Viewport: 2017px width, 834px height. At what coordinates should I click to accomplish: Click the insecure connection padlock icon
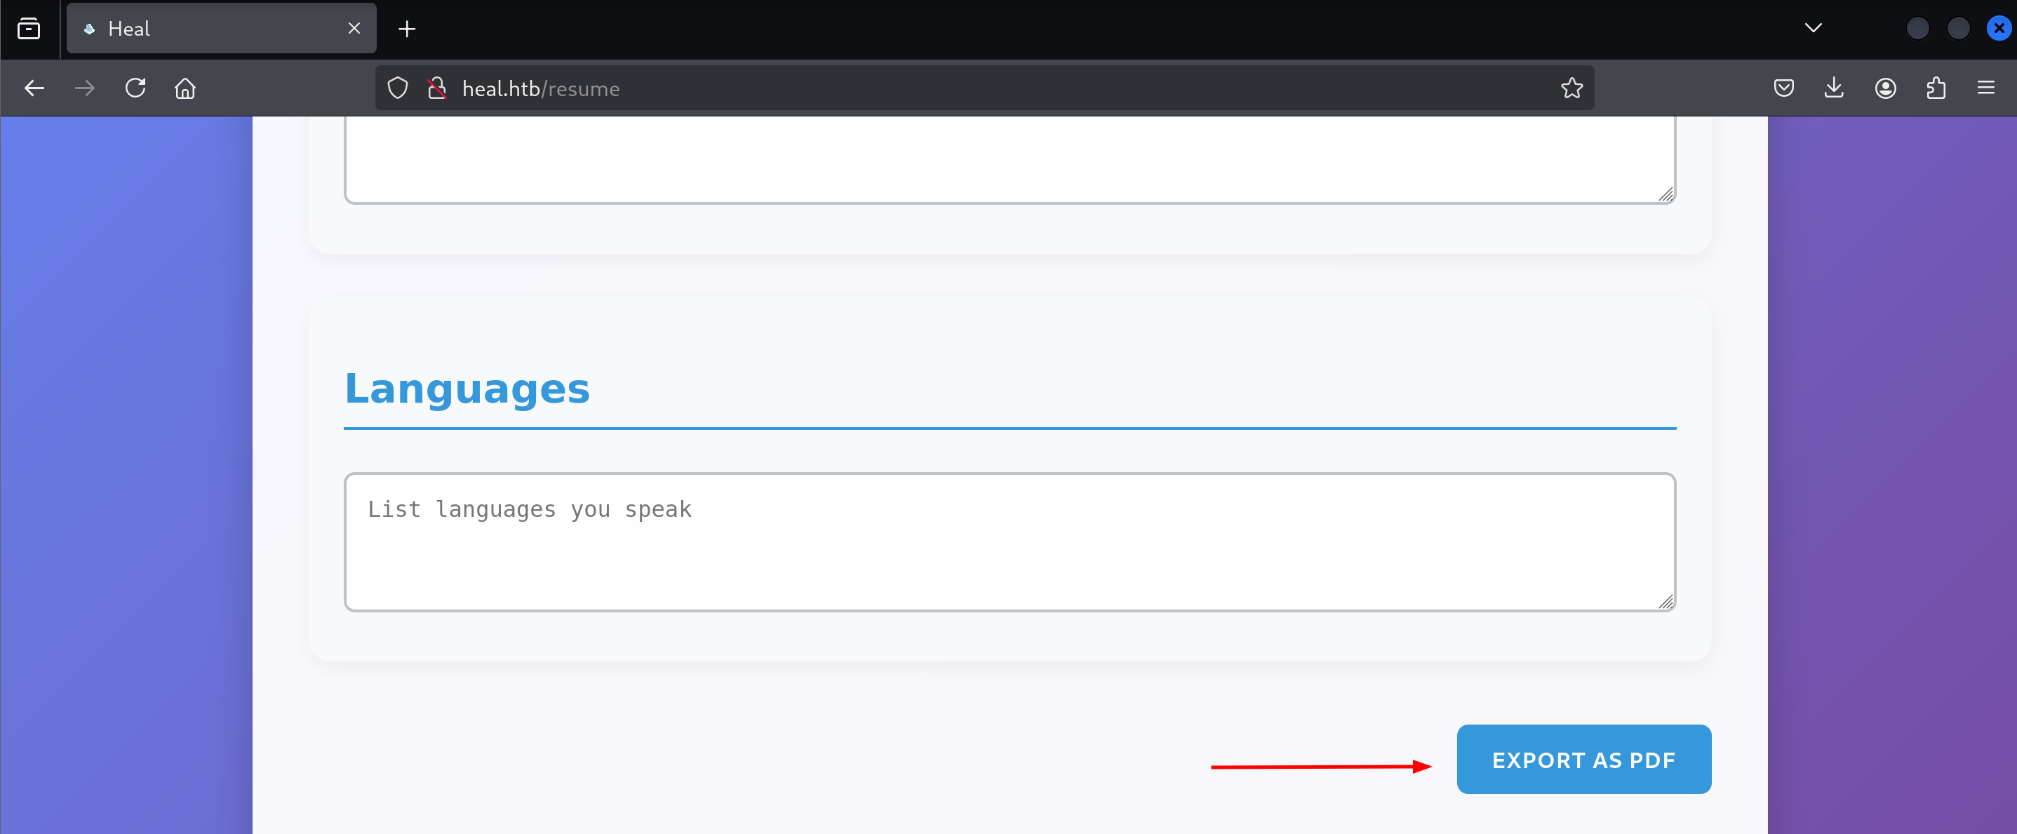click(437, 88)
